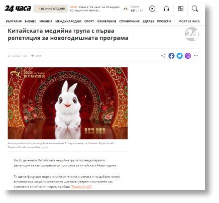Open the България menu section
The width and height of the screenshot is (219, 203).
tap(14, 21)
